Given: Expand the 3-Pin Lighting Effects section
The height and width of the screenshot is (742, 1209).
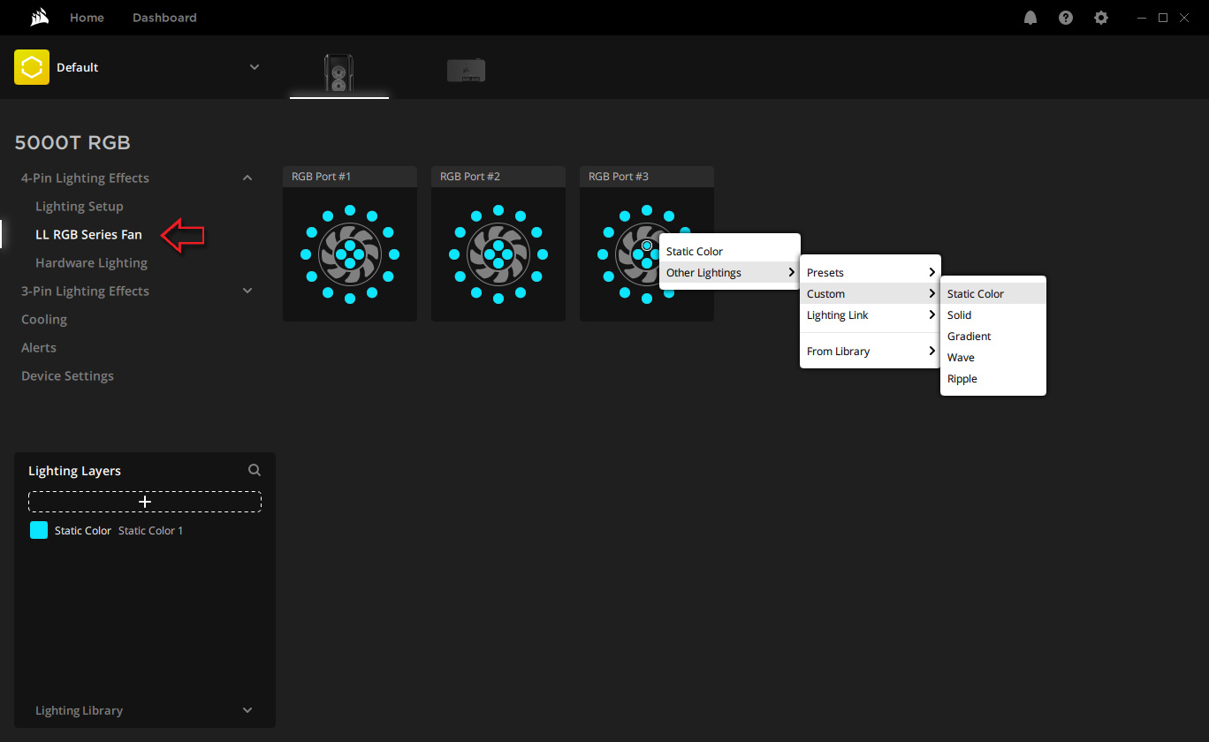Looking at the screenshot, I should coord(247,291).
